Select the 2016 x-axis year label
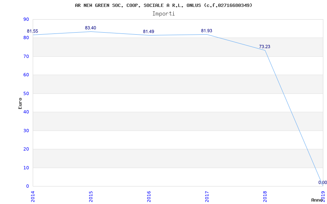This screenshot has height=204, width=327. pyautogui.click(x=149, y=197)
